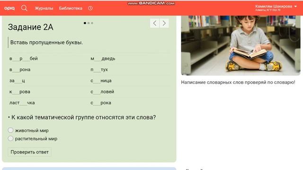Click the Задание 2А heading
The image size is (303, 170).
(30, 27)
